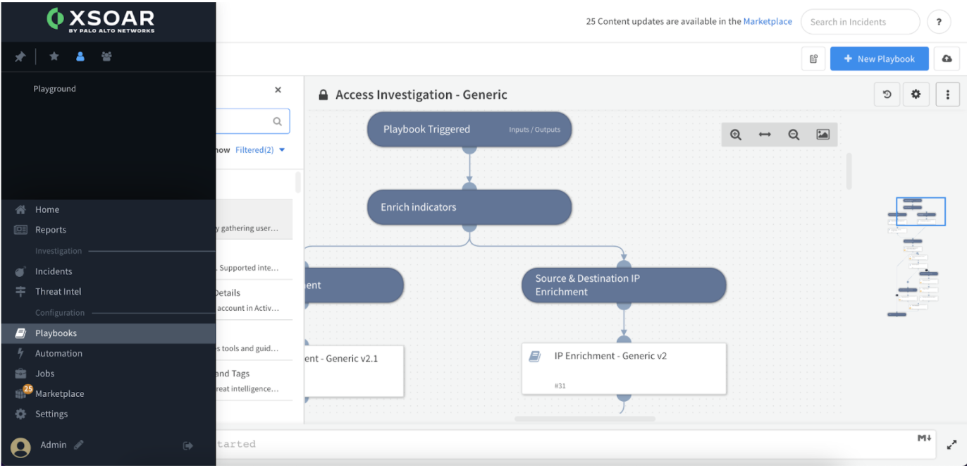
Task: Open version history with the clock icon
Action: click(x=887, y=94)
